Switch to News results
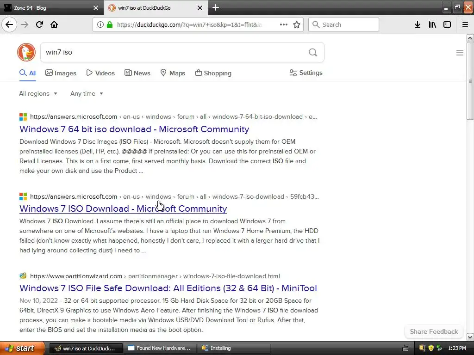The image size is (474, 355). 137,73
